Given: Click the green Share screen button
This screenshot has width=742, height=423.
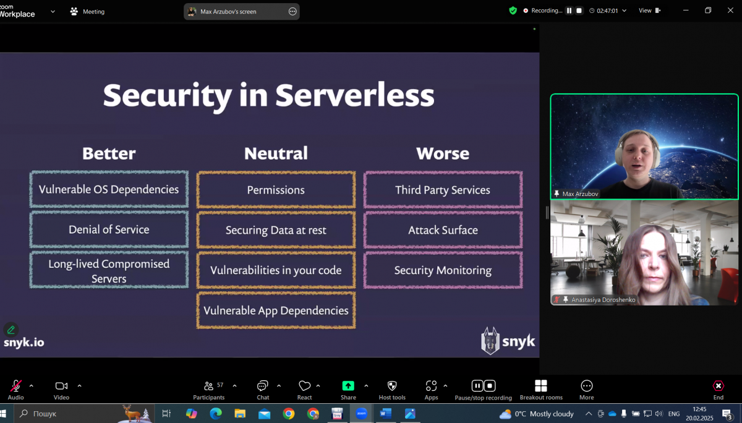Looking at the screenshot, I should (x=348, y=386).
